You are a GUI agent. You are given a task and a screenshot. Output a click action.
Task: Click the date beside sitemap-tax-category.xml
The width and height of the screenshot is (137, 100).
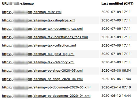pyautogui.click(x=116, y=62)
